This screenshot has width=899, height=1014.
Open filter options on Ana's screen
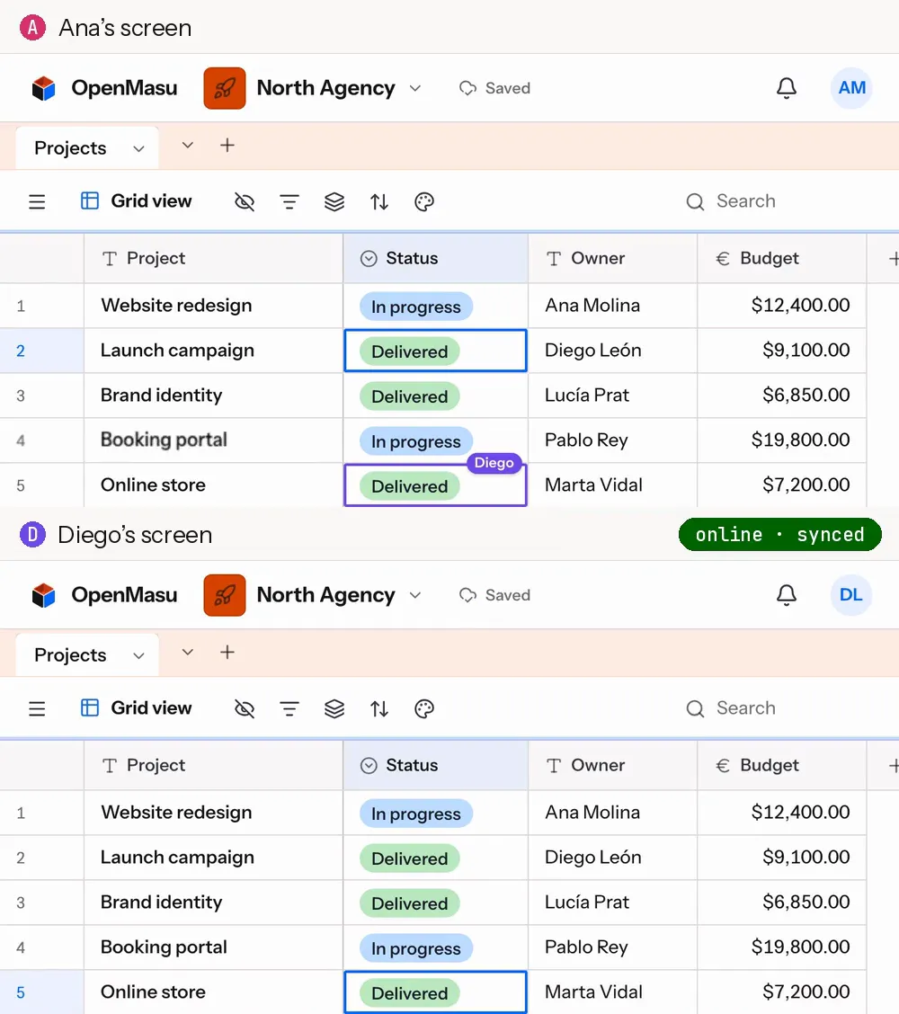pos(289,201)
